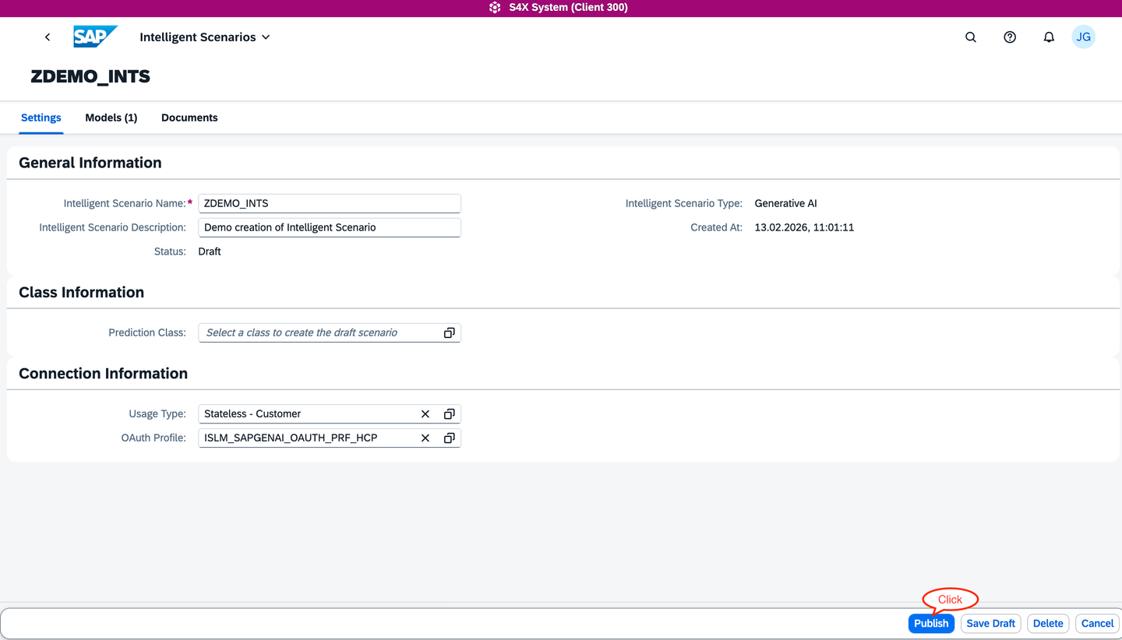Switch to the Models (1) tab

[111, 118]
